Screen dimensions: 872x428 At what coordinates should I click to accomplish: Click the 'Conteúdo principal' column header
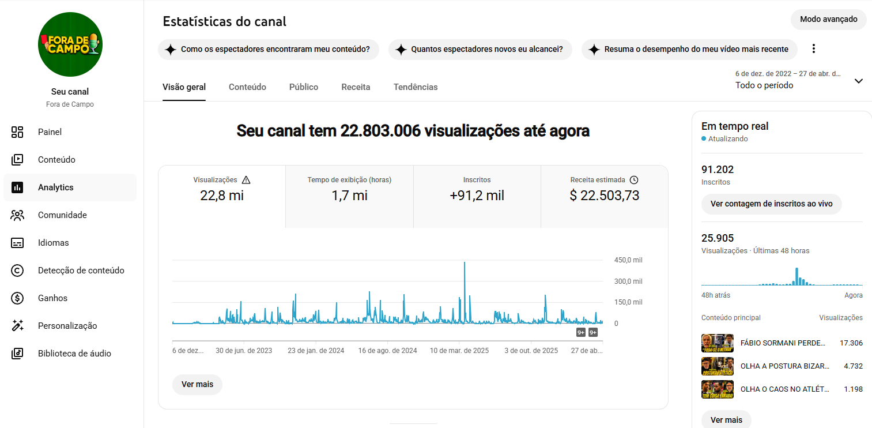(x=731, y=318)
